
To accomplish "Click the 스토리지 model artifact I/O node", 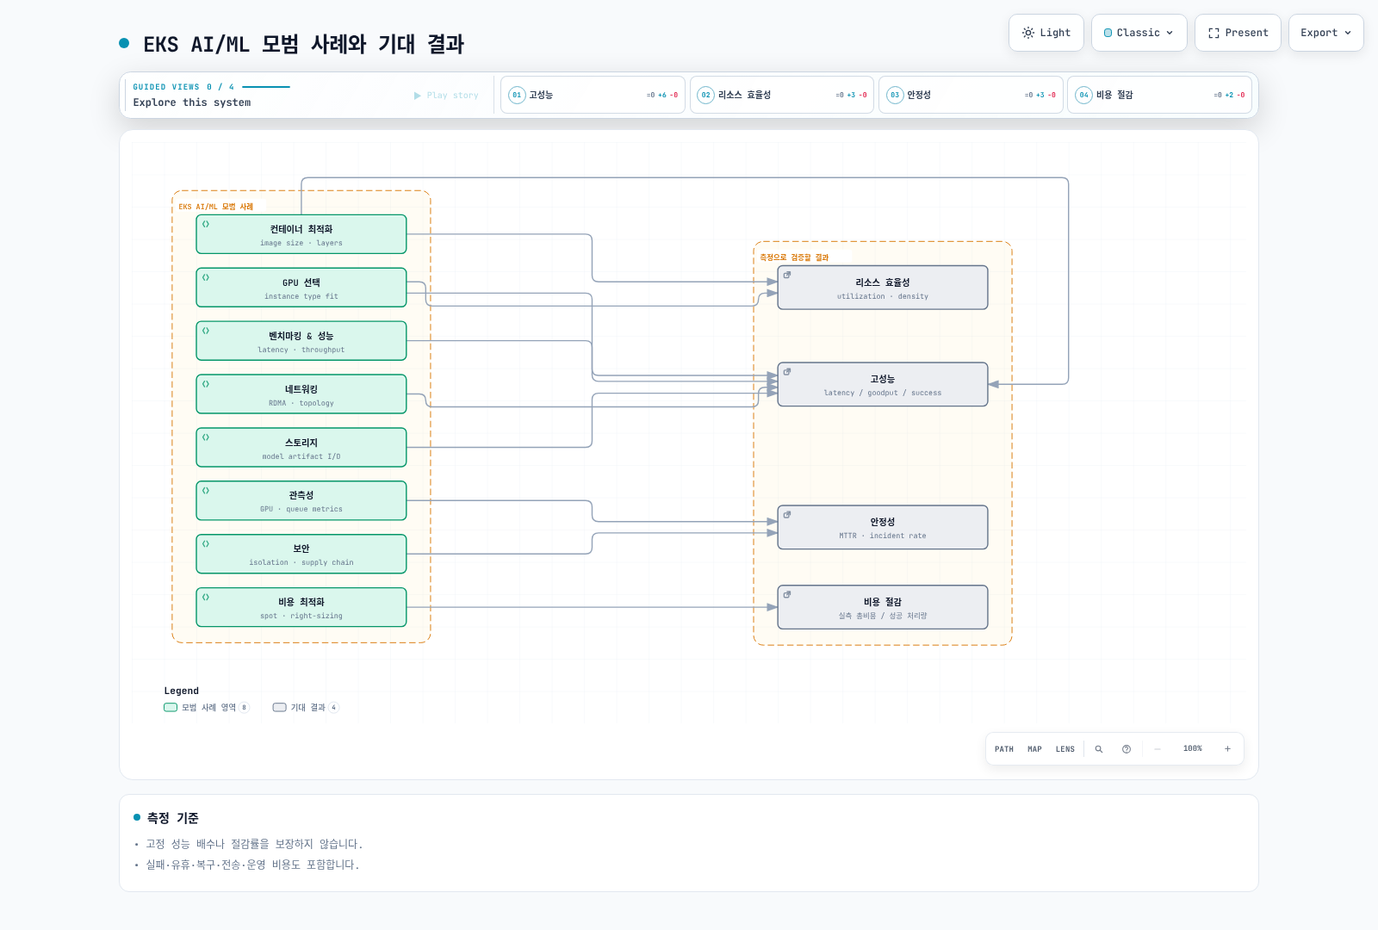I will point(301,448).
